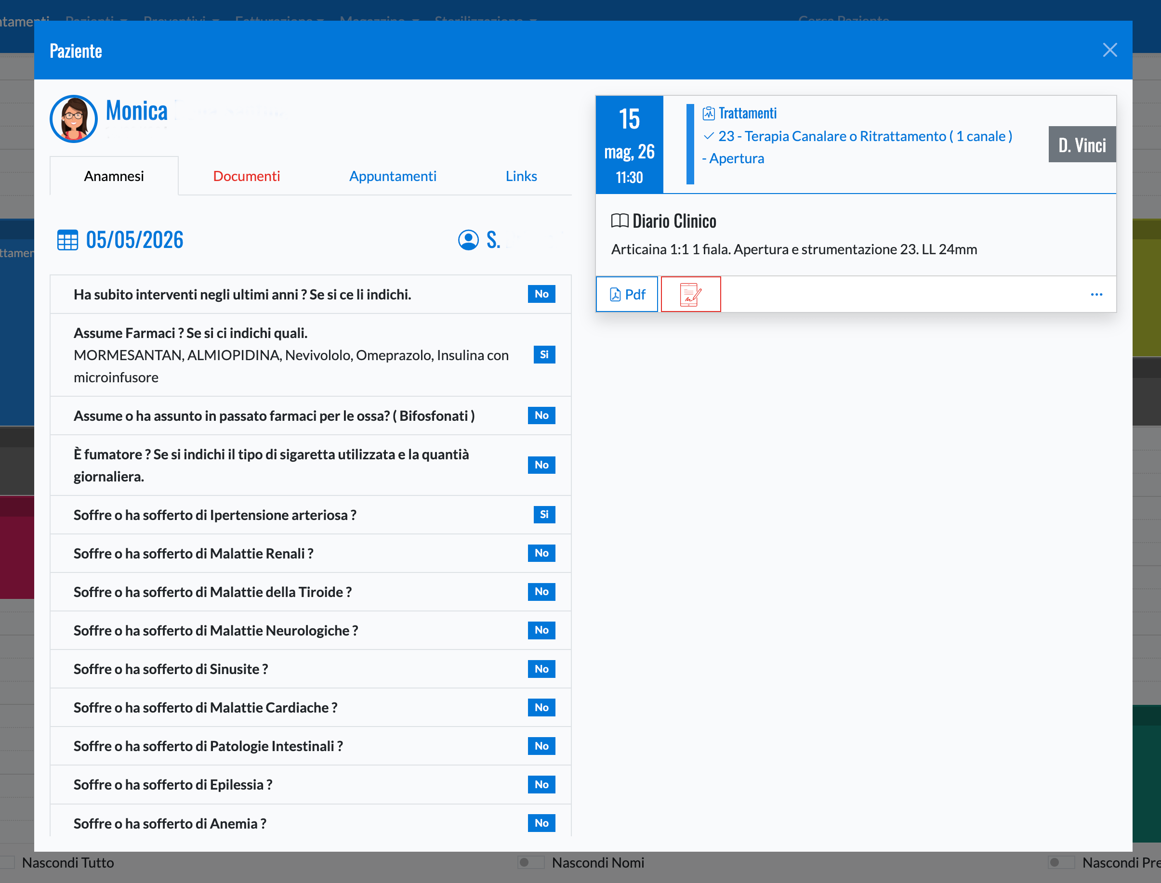Toggle No for Malattie Renali
Viewport: 1161px width, 883px height.
[x=541, y=554]
